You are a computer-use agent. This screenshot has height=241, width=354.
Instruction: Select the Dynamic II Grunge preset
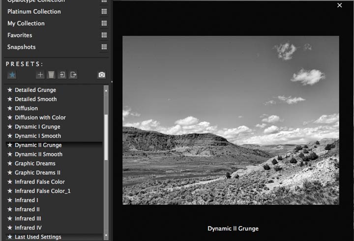coord(54,145)
